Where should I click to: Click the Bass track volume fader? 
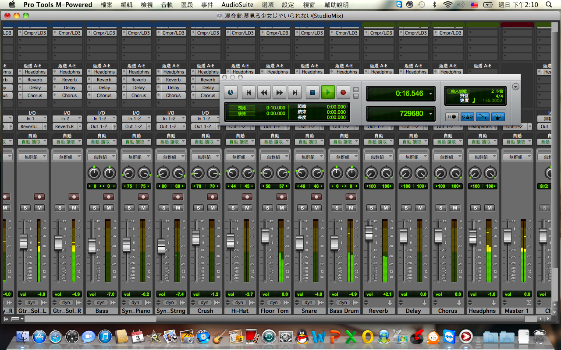(x=92, y=245)
